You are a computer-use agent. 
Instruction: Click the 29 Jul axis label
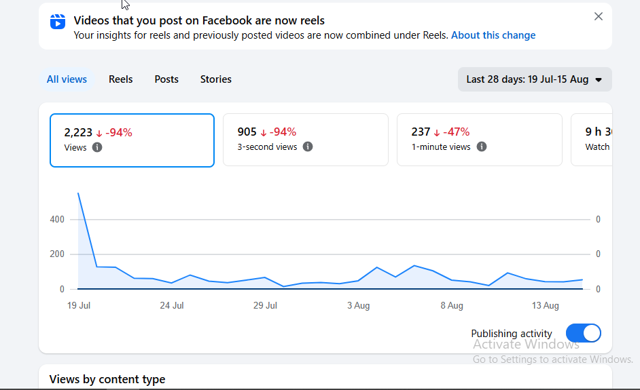coord(265,305)
